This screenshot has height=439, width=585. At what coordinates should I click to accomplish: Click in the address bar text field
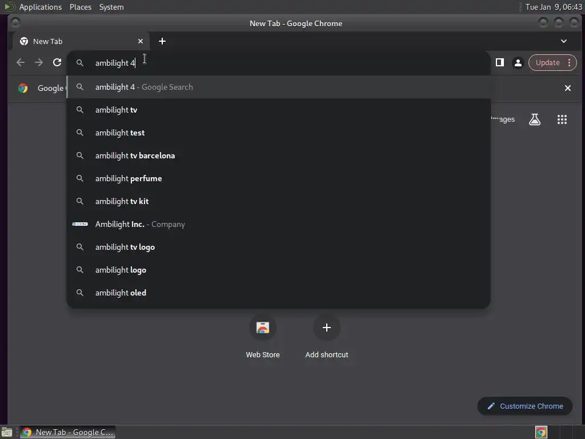pos(278,63)
